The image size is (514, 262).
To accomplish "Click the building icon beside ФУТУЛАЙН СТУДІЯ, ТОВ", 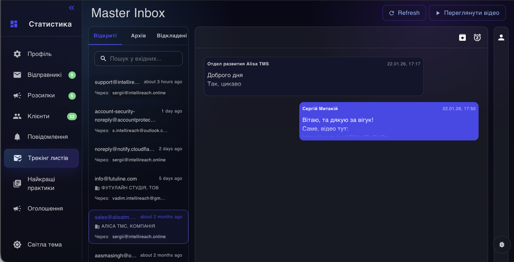I will click(x=97, y=188).
